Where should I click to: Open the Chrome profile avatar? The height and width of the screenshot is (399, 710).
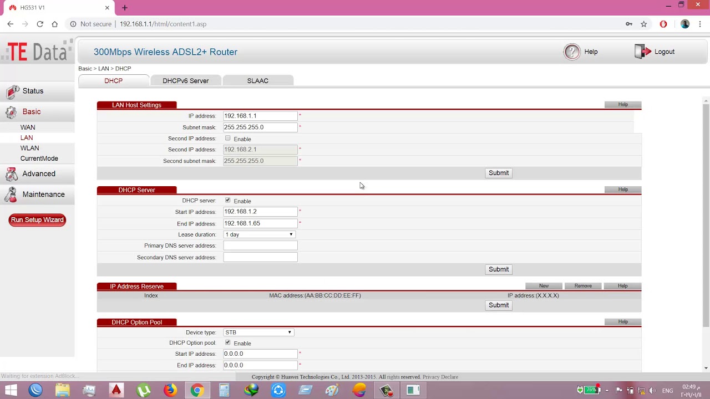[x=685, y=24]
